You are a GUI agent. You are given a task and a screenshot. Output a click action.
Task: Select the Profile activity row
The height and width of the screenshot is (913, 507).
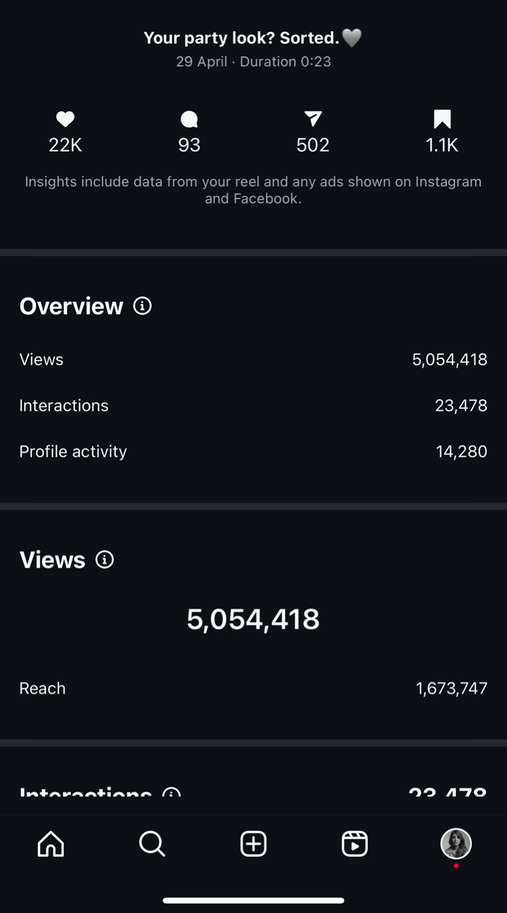click(253, 451)
